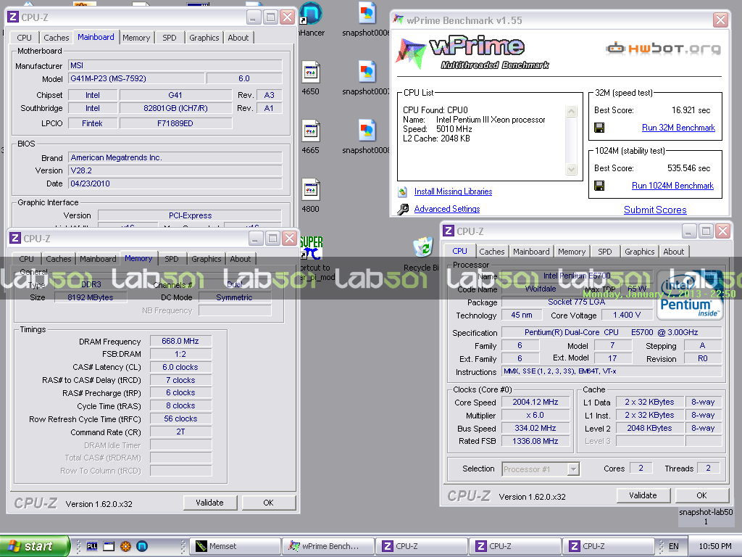
Task: Open Caches tab in mainboard CPU-Z window
Action: point(57,38)
